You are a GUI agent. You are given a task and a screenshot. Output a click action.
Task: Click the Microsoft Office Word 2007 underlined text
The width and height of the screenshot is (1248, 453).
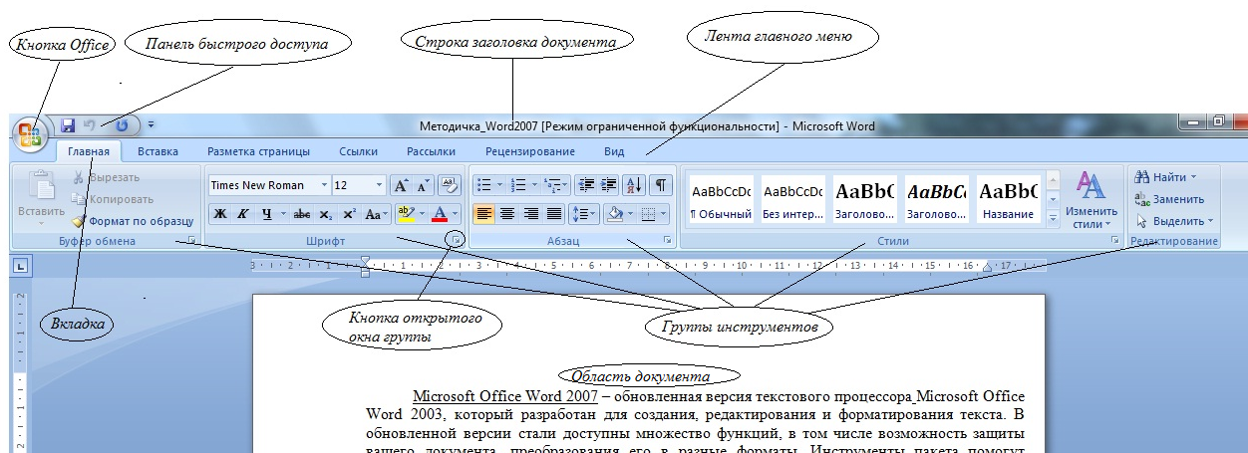(x=505, y=395)
